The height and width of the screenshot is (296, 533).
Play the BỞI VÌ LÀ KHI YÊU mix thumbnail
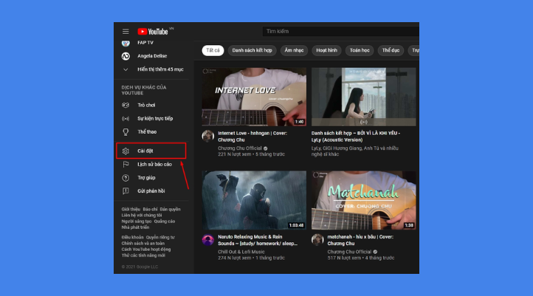point(363,97)
